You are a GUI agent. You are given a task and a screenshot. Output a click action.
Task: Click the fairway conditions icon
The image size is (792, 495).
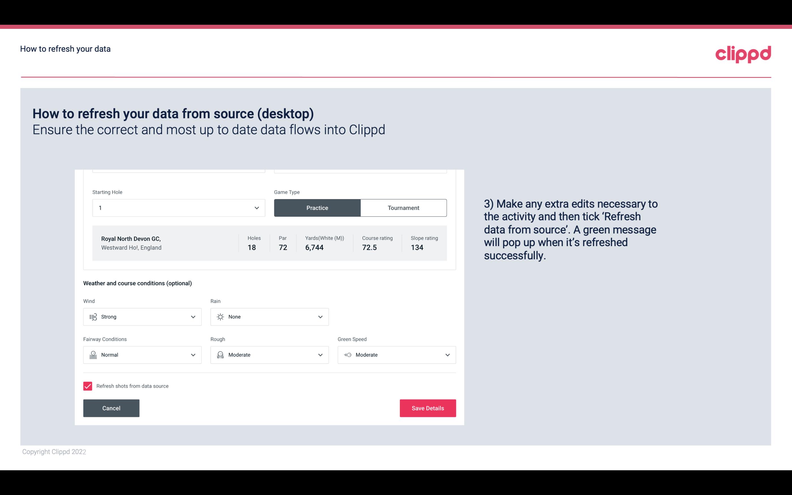[x=92, y=355]
